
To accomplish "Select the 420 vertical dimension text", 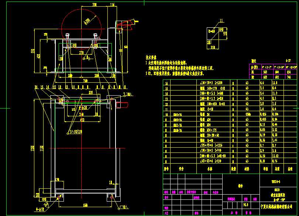I will click(39, 56).
